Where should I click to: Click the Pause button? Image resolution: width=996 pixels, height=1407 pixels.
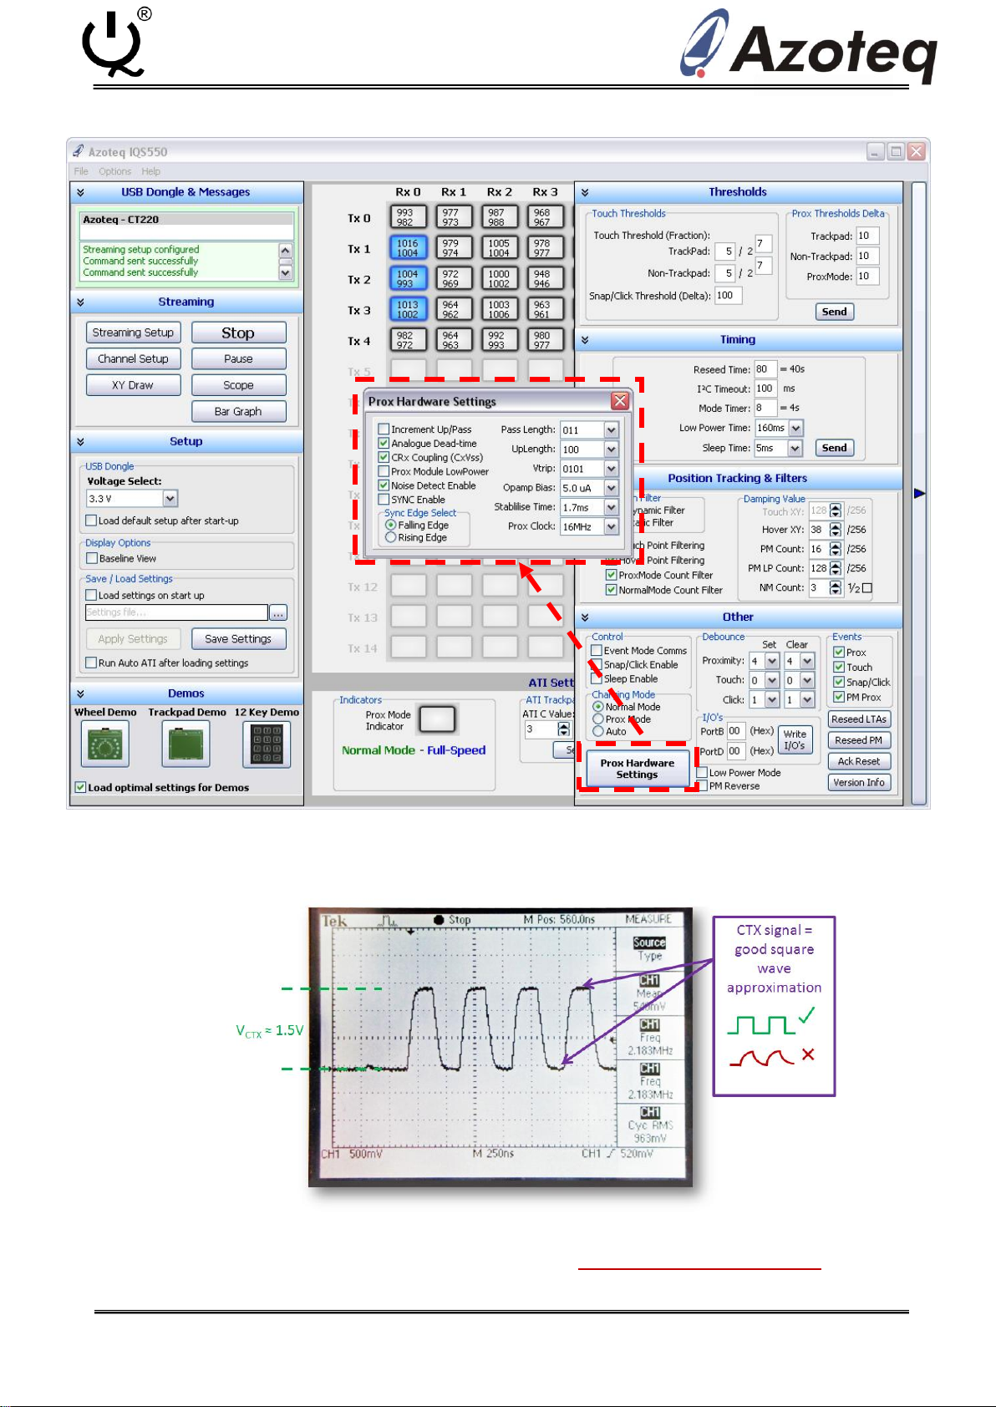click(x=238, y=359)
